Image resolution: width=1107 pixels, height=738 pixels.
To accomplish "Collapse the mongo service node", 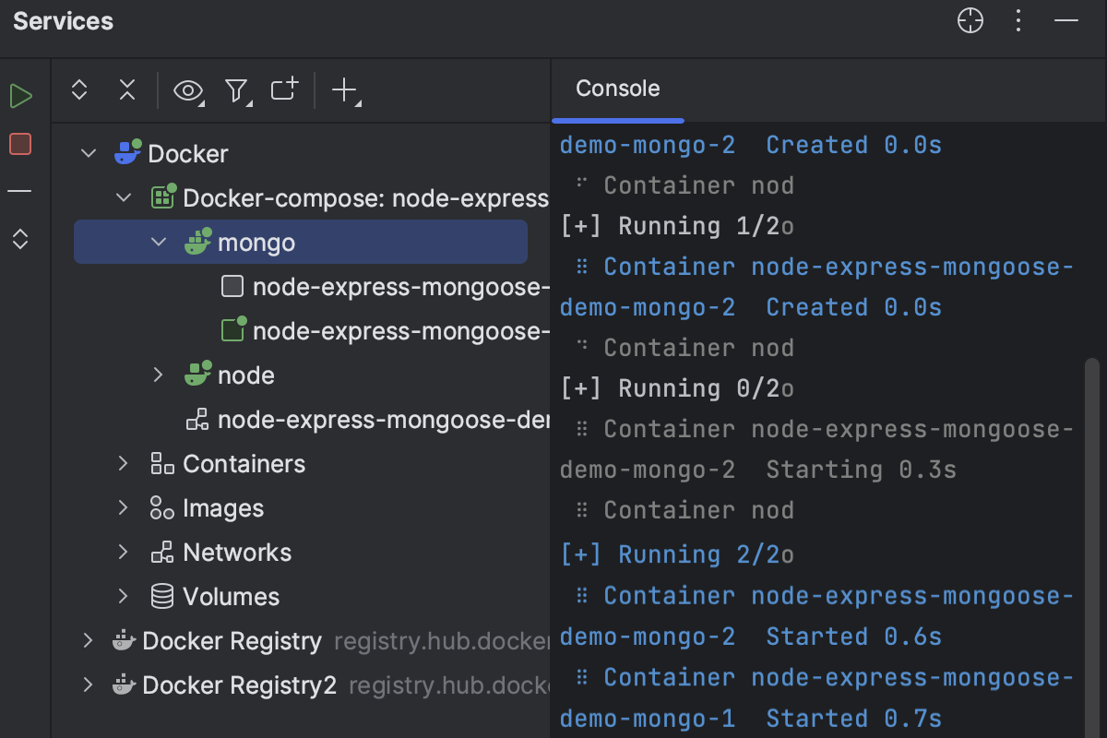I will click(x=158, y=242).
